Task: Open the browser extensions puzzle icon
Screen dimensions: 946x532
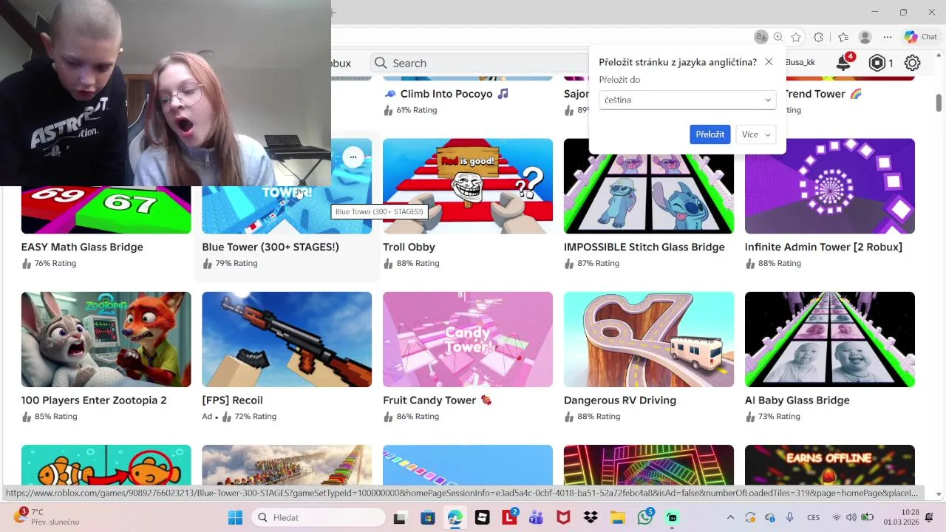Action: point(818,37)
